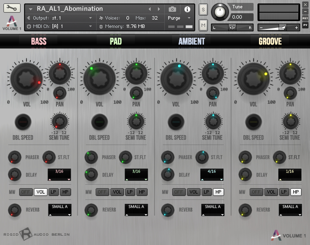Click the Rigid Audio Berlin logo
This screenshot has height=245, width=310.
pos(37,234)
